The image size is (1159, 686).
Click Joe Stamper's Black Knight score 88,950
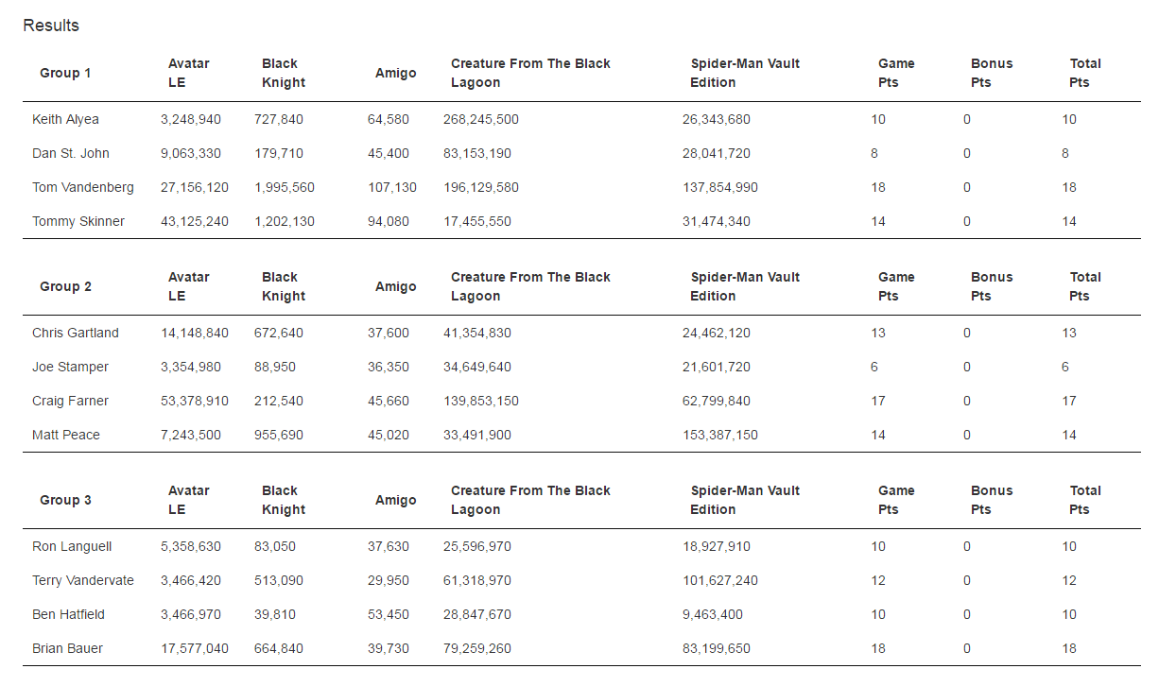point(275,368)
